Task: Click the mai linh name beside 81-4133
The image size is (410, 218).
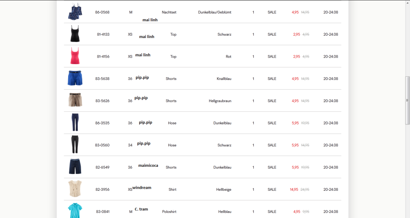Action: tap(147, 37)
